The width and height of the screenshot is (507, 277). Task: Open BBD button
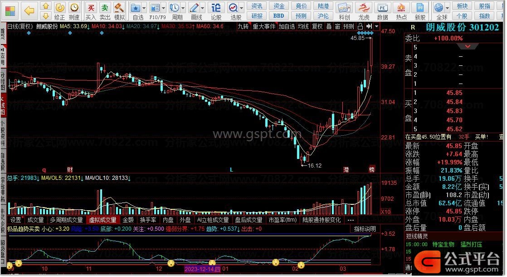click(278, 15)
